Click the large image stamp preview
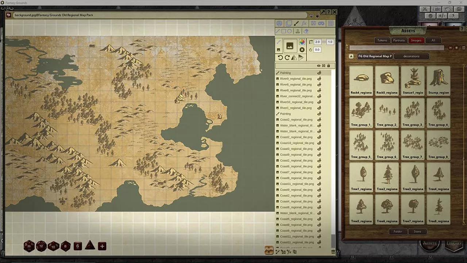 (x=290, y=46)
